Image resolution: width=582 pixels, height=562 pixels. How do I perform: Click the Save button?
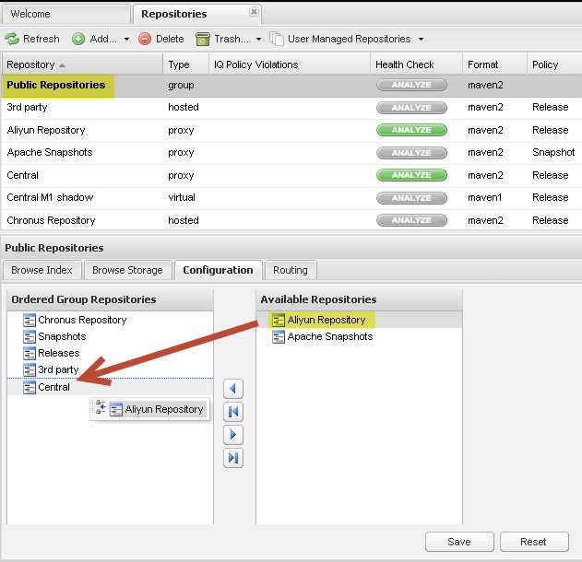459,542
